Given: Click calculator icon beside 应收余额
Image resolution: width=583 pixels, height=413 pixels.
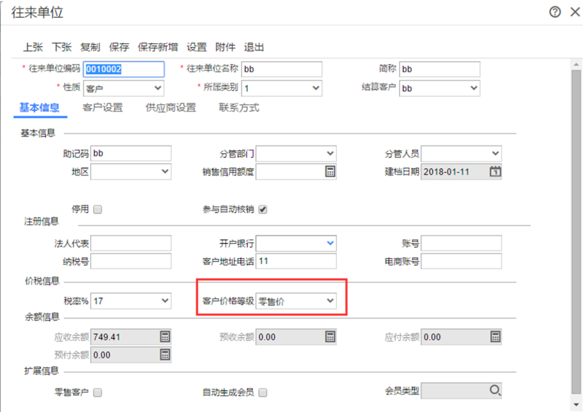Looking at the screenshot, I should (x=165, y=337).
